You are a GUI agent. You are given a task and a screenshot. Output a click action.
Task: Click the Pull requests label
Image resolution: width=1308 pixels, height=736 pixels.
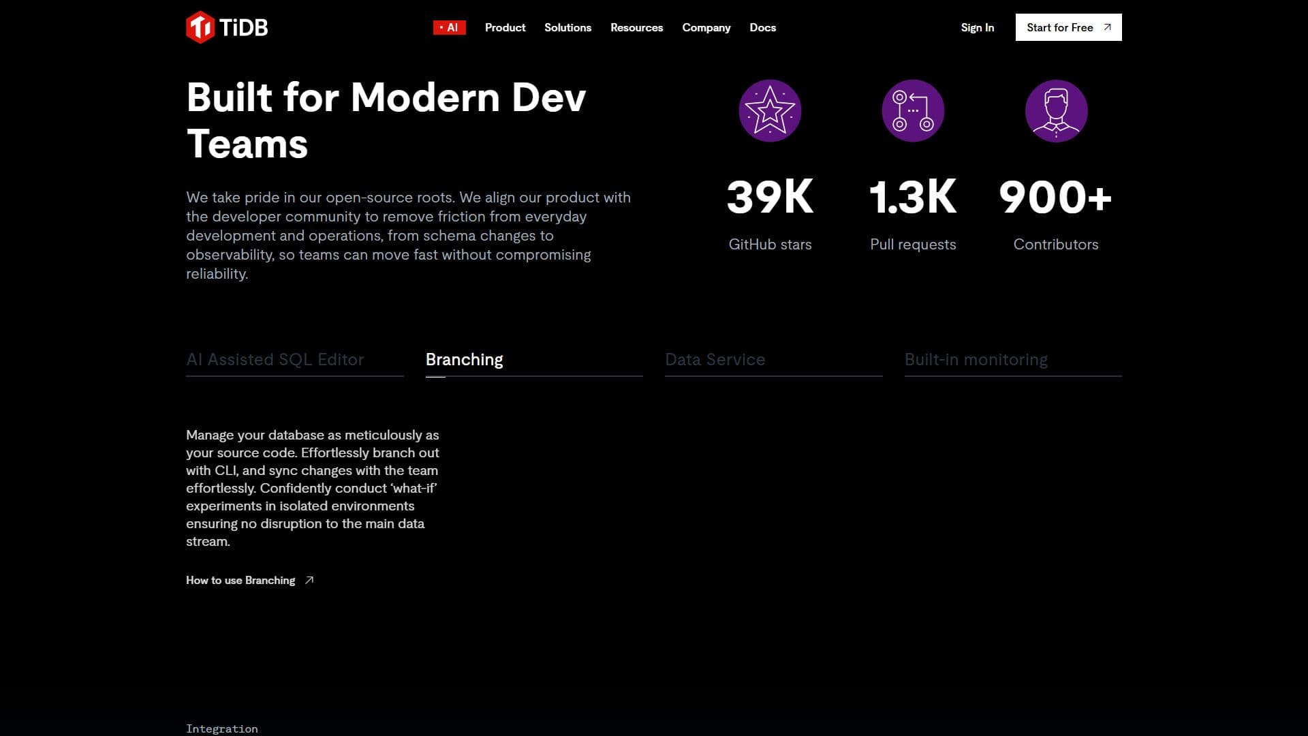(x=913, y=244)
